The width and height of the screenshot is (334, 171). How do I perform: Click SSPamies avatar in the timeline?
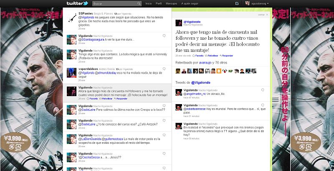pos(72,17)
